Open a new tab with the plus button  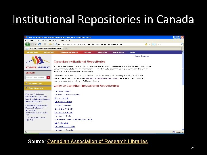[66, 49]
